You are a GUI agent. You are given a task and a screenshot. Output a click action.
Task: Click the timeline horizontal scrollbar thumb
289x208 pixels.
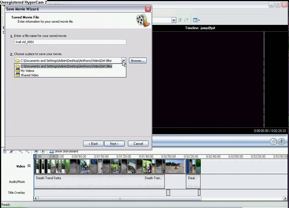tap(120, 198)
